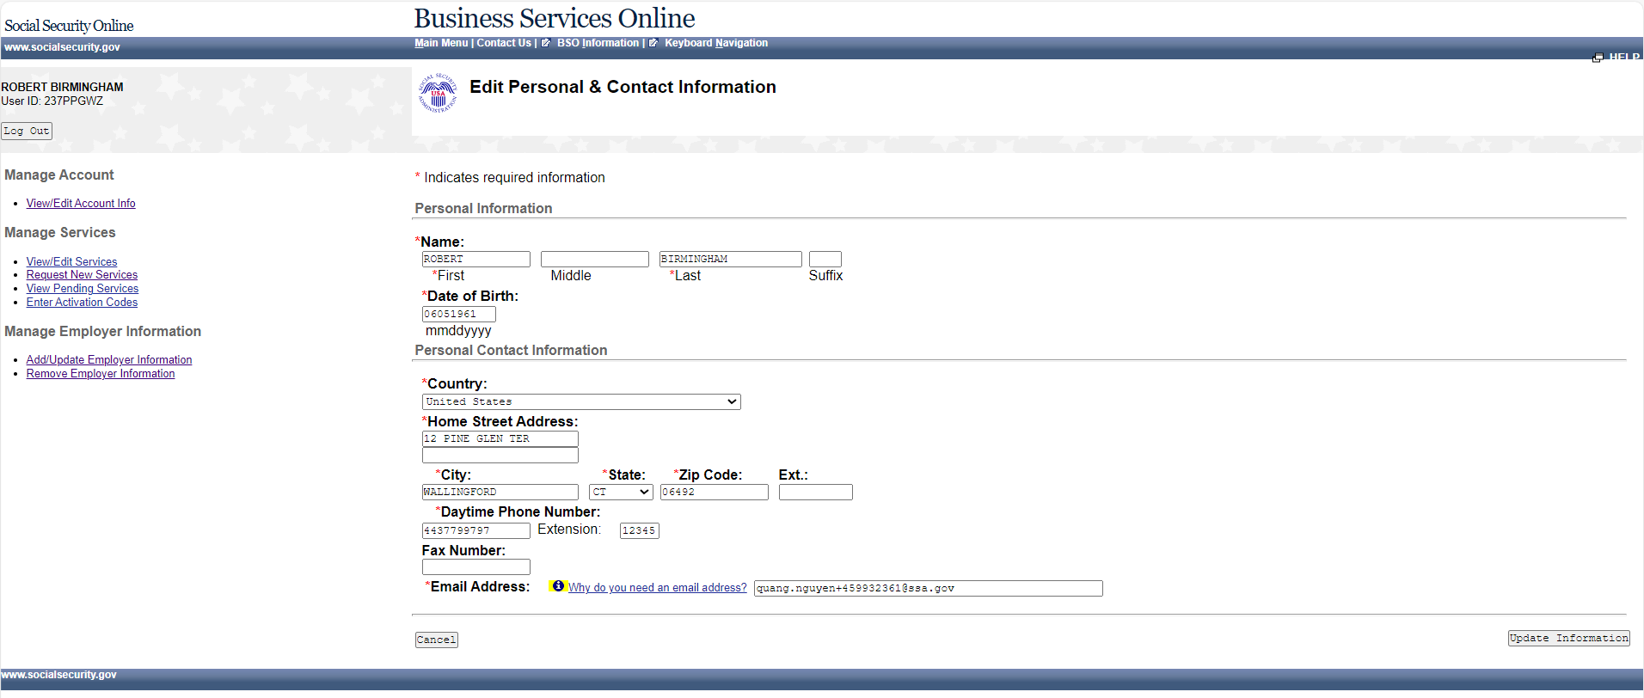Click the new-window icon beside HELP
The height and width of the screenshot is (698, 1644).
[x=1598, y=58]
